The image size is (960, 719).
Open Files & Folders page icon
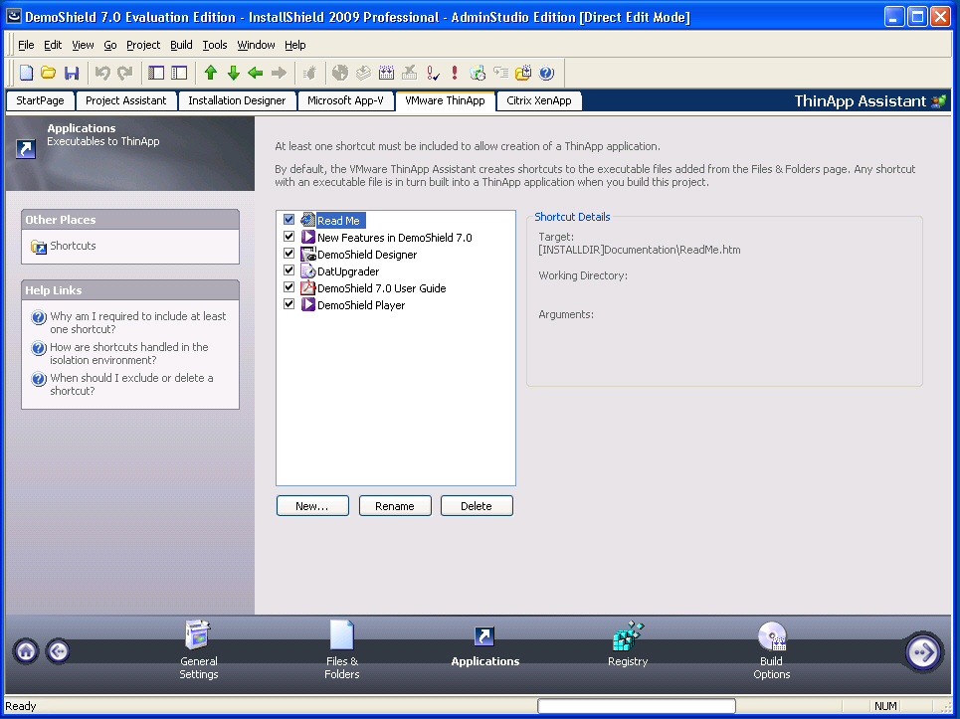click(341, 636)
